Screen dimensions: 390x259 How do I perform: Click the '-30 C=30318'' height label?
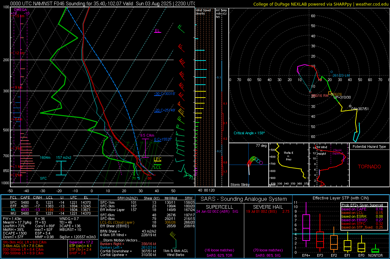point(165,94)
